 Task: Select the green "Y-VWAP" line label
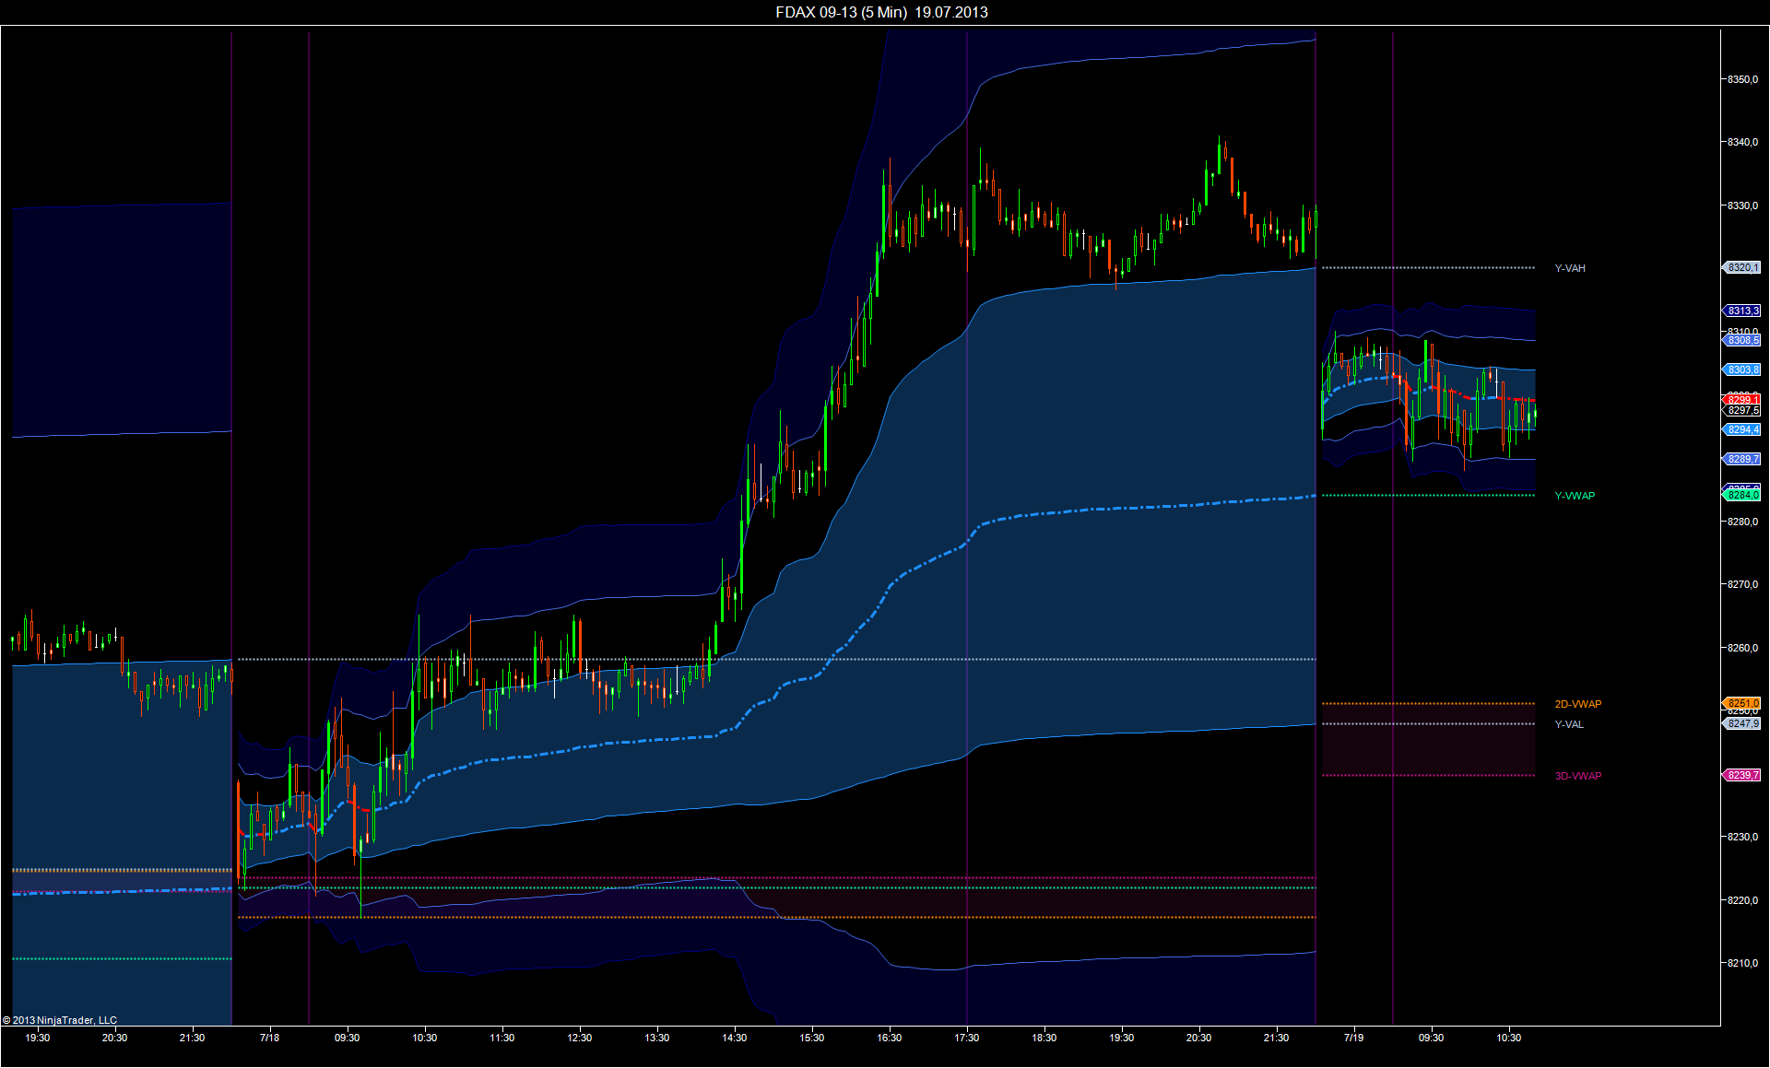(1575, 496)
